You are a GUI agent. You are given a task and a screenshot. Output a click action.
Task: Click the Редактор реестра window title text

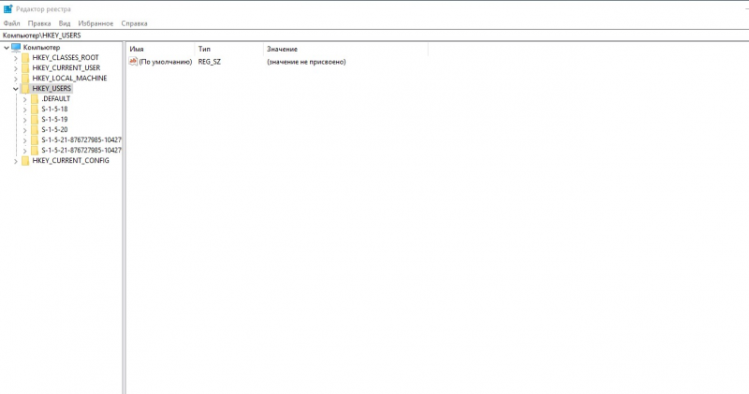tap(43, 9)
